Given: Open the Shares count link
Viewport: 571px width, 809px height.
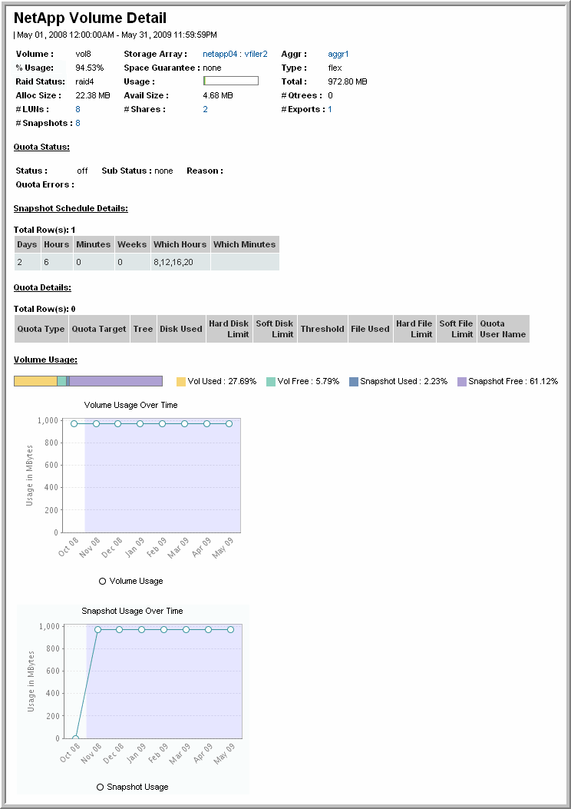Looking at the screenshot, I should (x=205, y=109).
